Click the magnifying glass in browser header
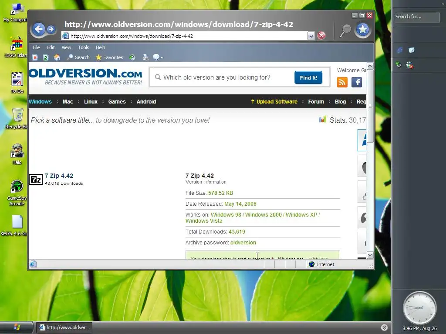 click(x=345, y=31)
